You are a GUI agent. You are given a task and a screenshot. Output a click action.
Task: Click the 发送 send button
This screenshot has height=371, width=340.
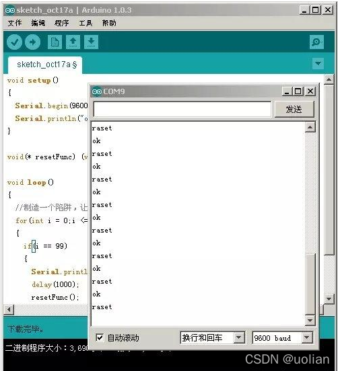click(x=294, y=110)
